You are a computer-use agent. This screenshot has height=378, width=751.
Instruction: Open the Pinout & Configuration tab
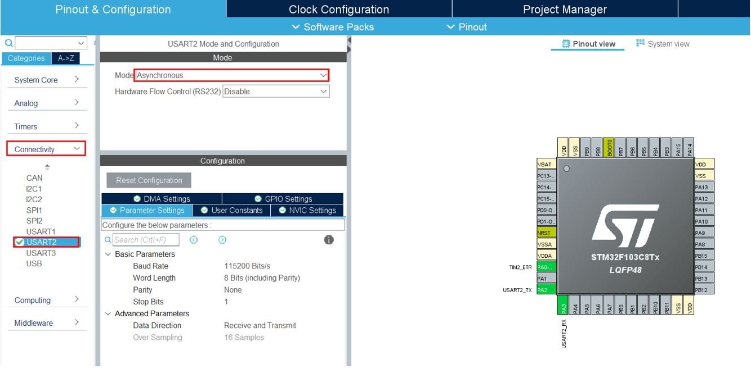pos(113,10)
